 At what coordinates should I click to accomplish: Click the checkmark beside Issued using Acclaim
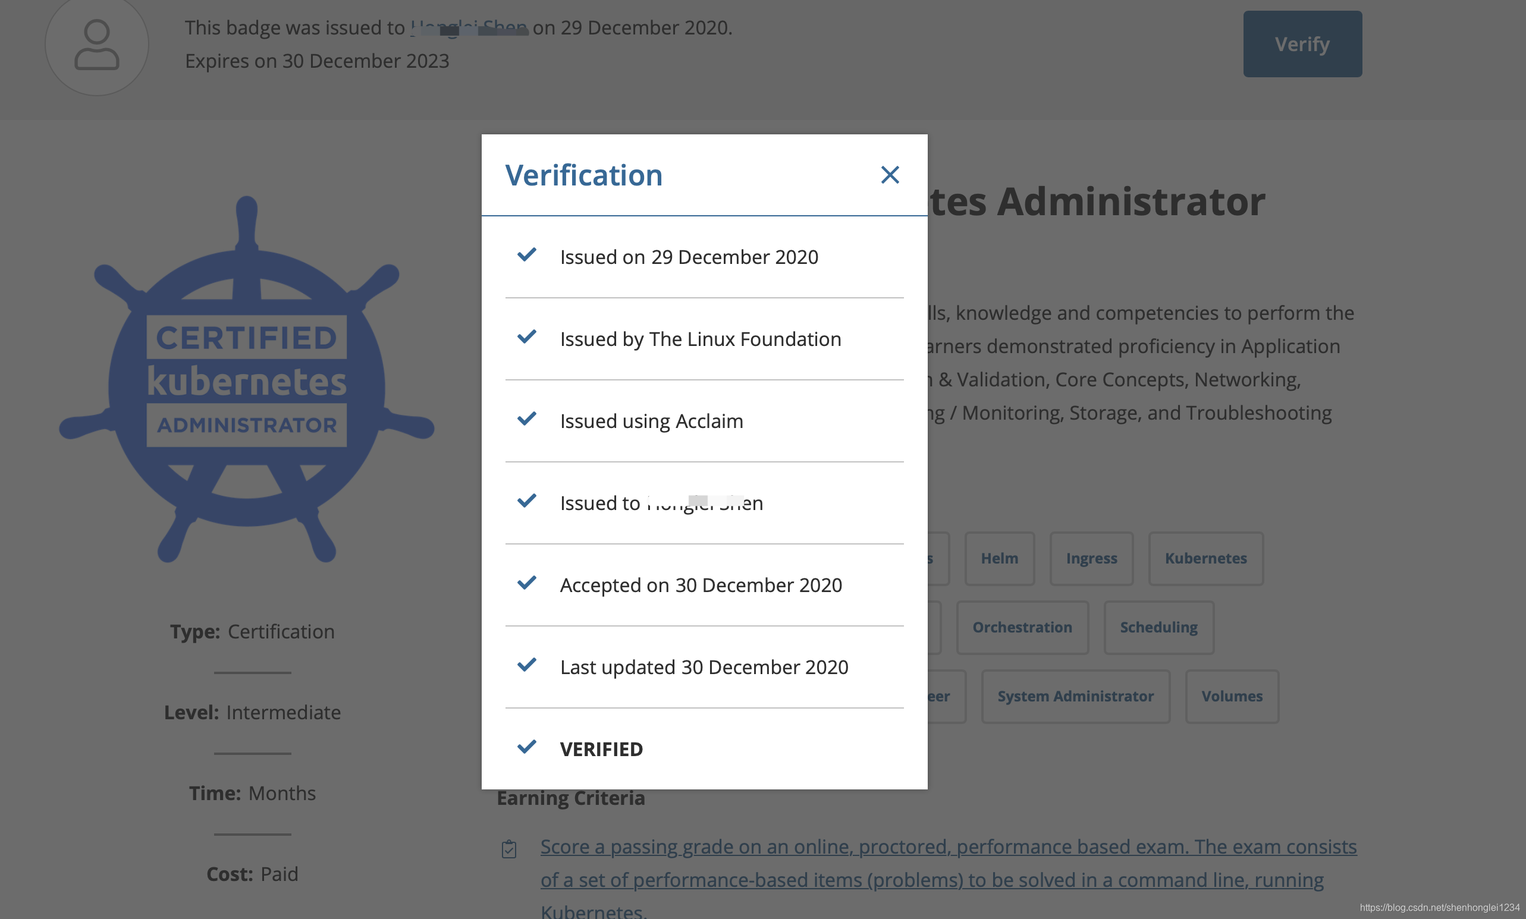click(526, 418)
